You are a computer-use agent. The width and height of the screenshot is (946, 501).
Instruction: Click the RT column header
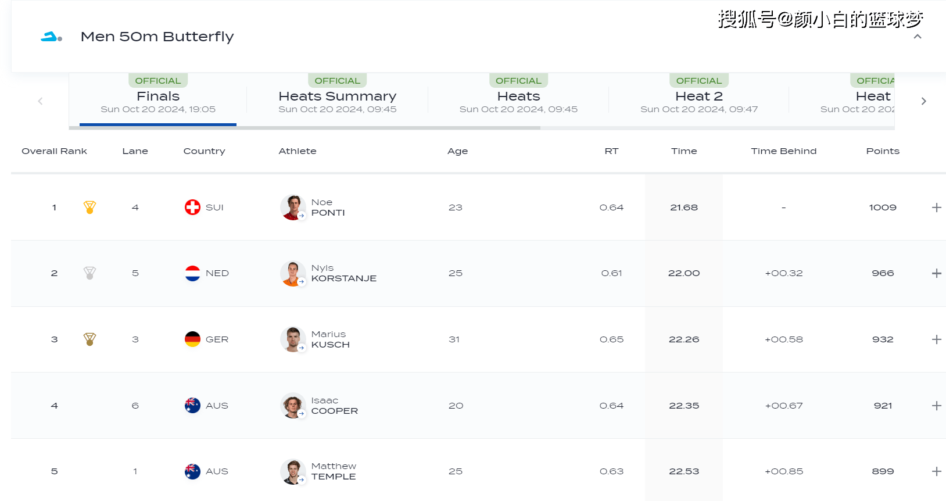click(x=611, y=151)
